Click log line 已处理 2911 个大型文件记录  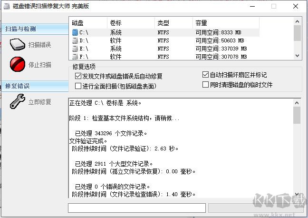click(x=114, y=164)
